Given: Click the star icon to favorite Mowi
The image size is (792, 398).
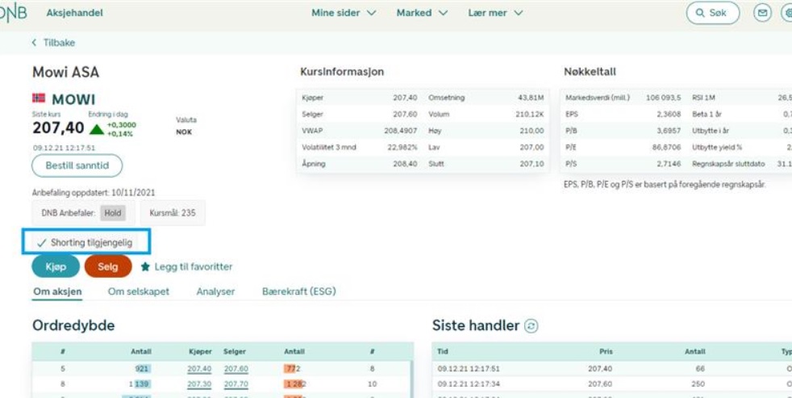Looking at the screenshot, I should click(x=145, y=266).
